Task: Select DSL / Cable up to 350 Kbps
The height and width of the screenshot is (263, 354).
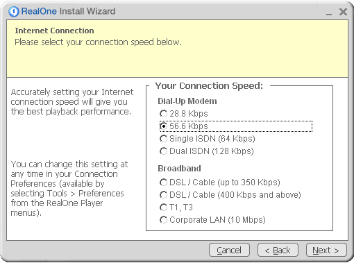Action: 220,183
